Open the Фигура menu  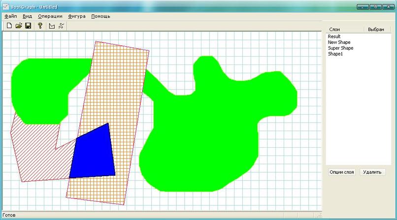pyautogui.click(x=77, y=16)
